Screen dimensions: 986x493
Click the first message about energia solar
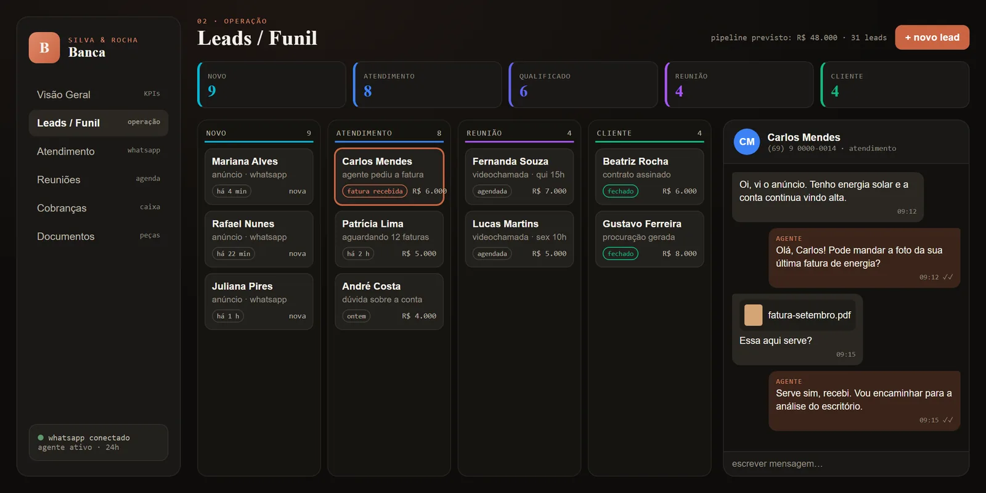point(828,197)
